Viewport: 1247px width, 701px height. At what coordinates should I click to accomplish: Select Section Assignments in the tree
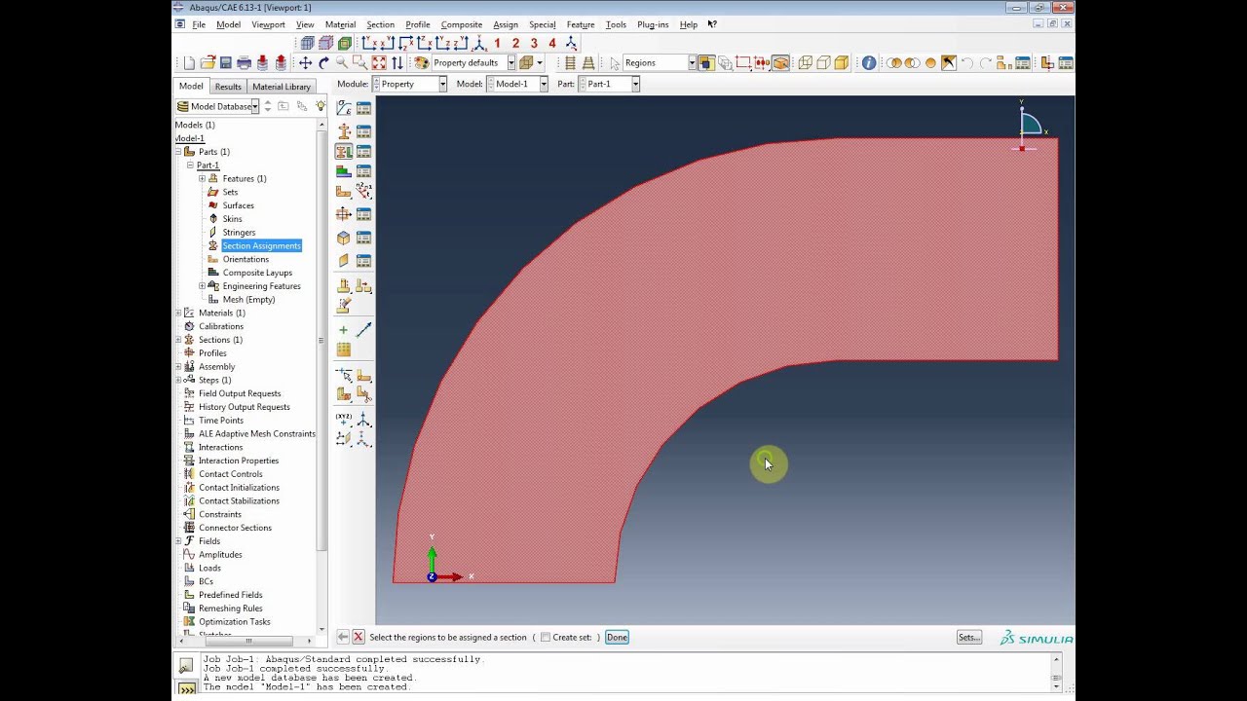tap(261, 245)
